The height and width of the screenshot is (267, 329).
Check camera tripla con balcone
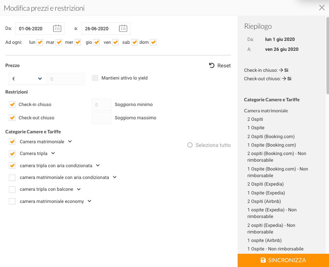click(12, 189)
